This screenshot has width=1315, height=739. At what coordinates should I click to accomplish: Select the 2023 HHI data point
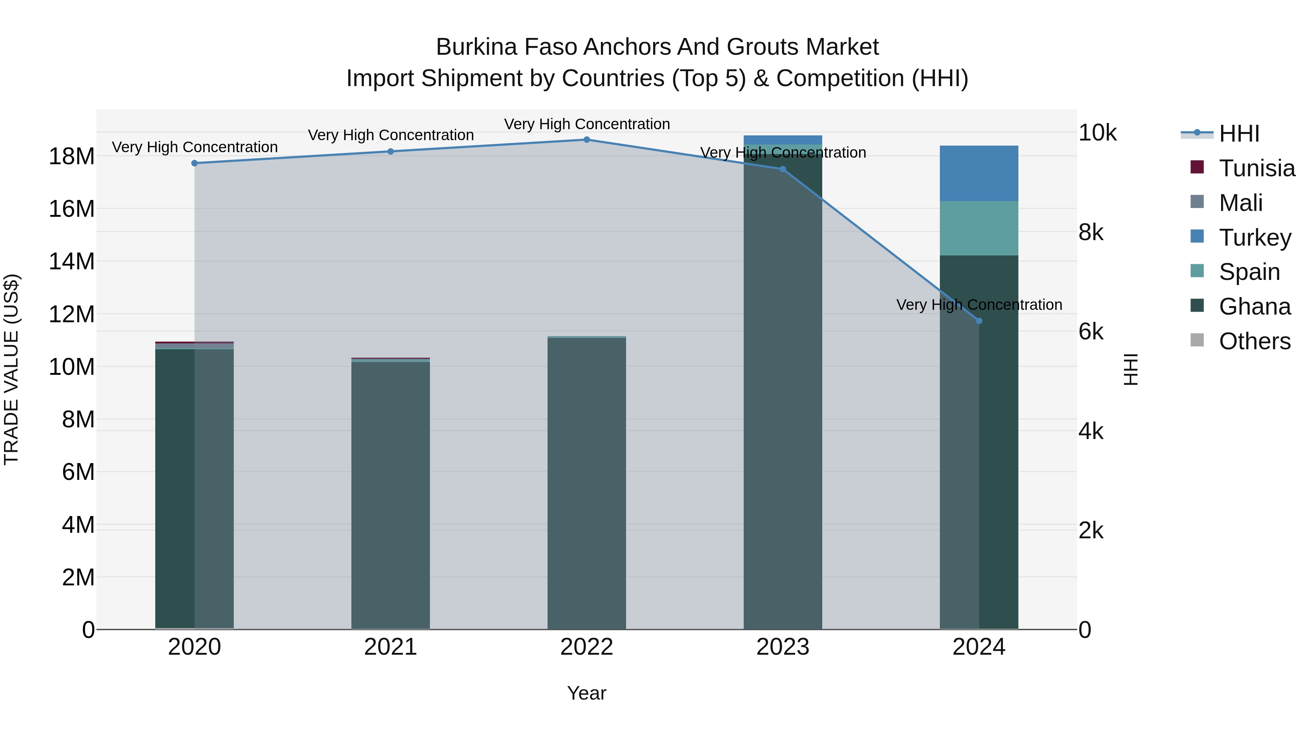tap(782, 169)
